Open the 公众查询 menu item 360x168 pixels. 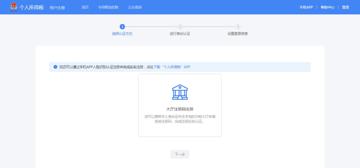135,7
